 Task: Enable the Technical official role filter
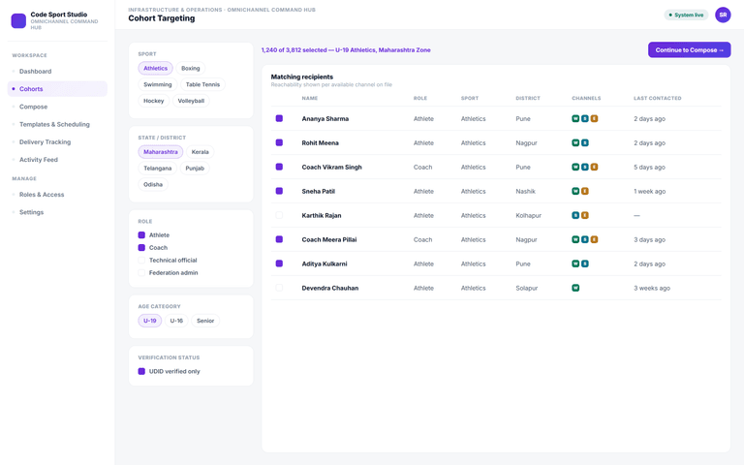click(141, 260)
